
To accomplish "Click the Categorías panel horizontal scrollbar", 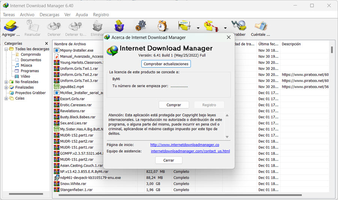I will pos(26,194).
